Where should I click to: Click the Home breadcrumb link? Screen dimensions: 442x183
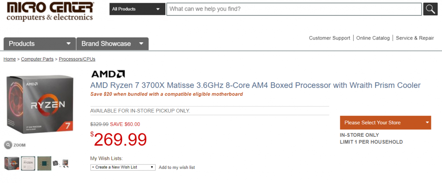[10, 59]
